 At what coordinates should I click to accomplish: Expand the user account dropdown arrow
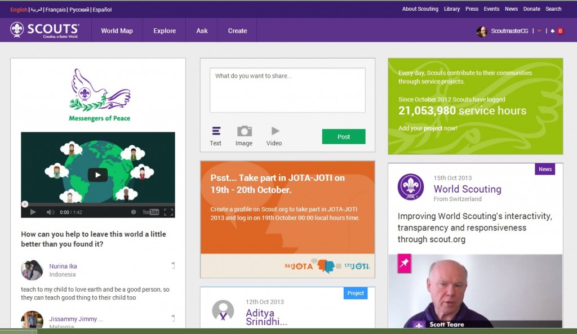pos(539,31)
